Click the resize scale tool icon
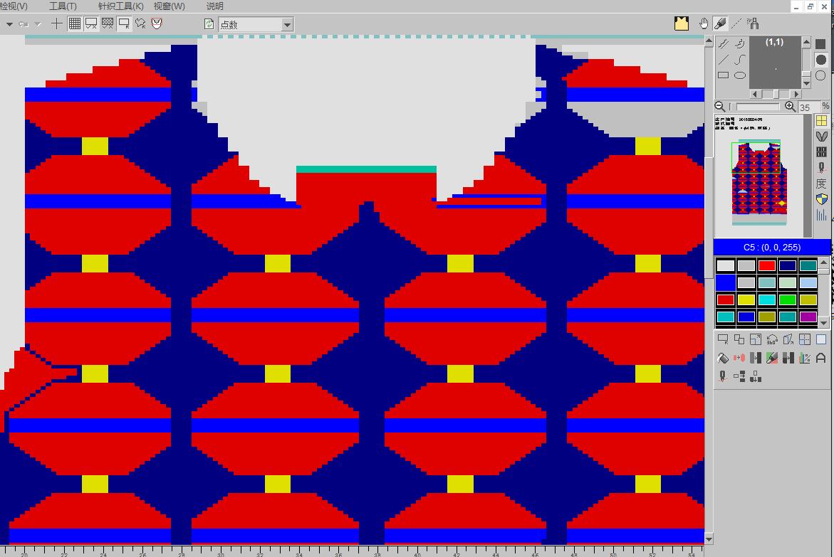The height and width of the screenshot is (557, 834). 755,339
